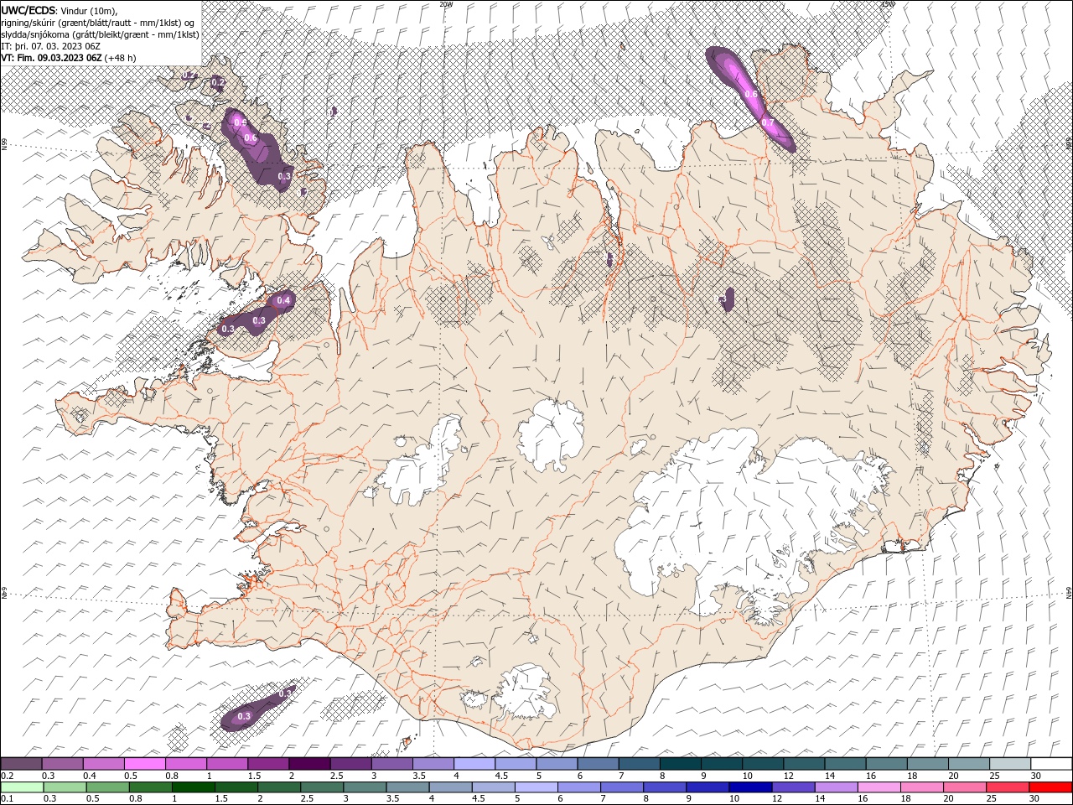Click the 0.4 snowfall value on the map contour
The height and width of the screenshot is (805, 1073).
283,300
